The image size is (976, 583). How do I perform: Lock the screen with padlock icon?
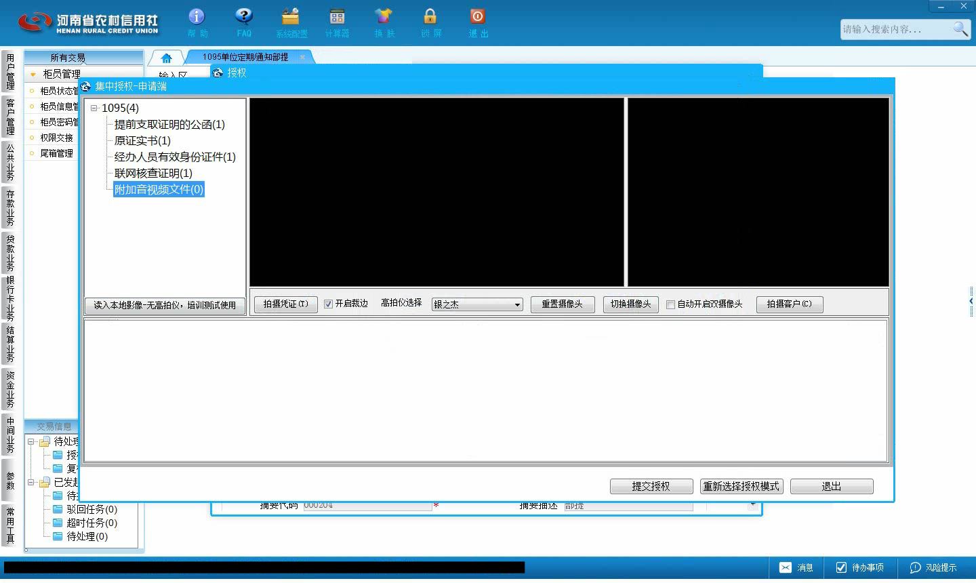point(430,16)
